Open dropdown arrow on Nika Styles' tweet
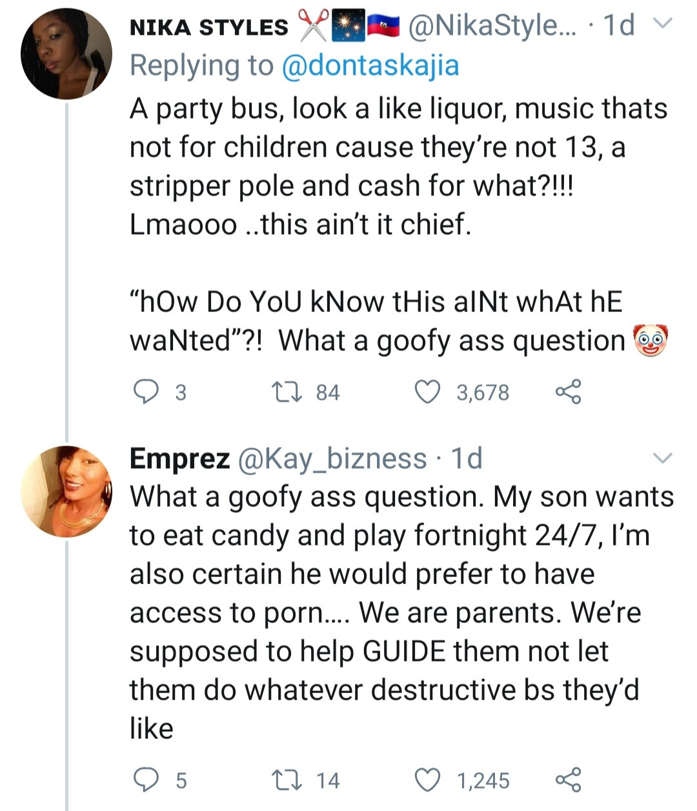 (x=663, y=24)
